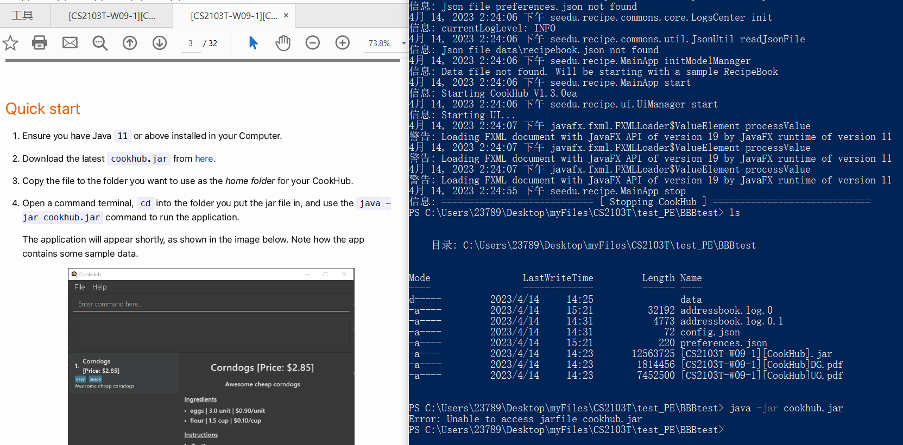Click 'preferences.json' in terminal listing
903x445 pixels.
coord(723,343)
